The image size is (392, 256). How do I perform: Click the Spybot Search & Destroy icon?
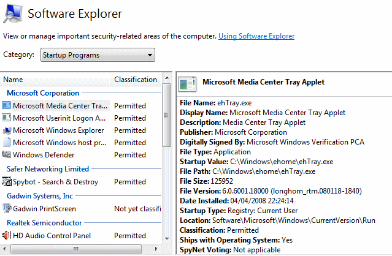(x=7, y=182)
